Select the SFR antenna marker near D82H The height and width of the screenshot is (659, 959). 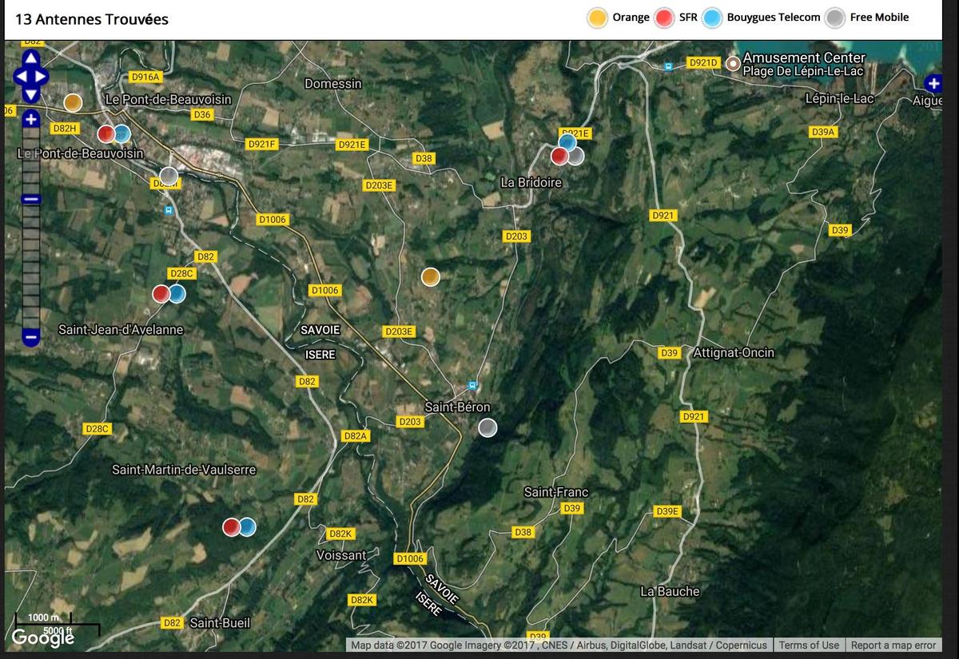tap(106, 133)
